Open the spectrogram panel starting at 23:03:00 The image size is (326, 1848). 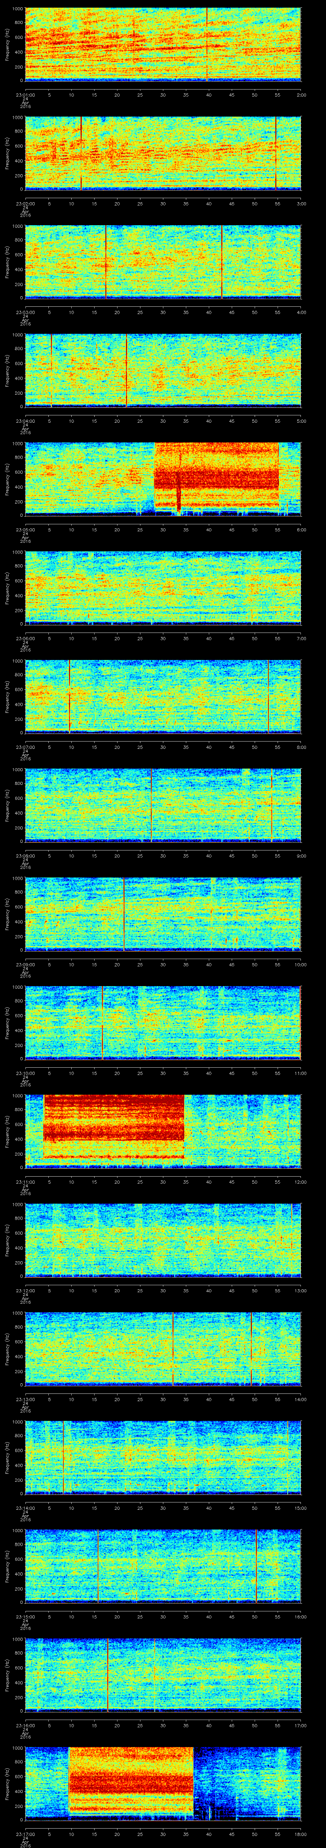(163, 262)
